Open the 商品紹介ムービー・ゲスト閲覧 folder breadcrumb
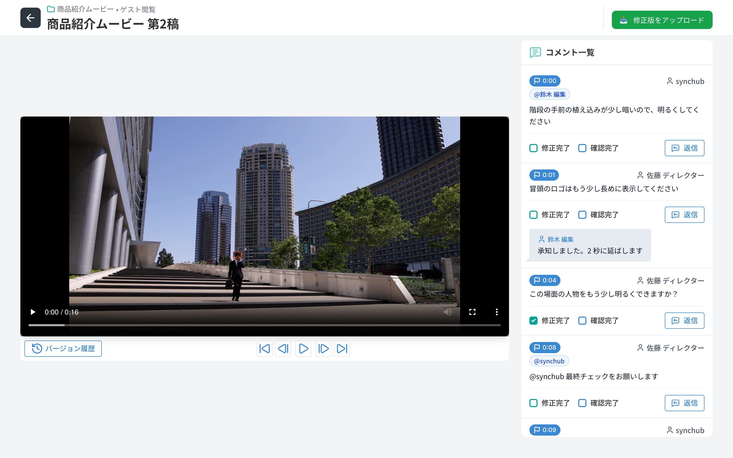This screenshot has width=733, height=458. (102, 9)
